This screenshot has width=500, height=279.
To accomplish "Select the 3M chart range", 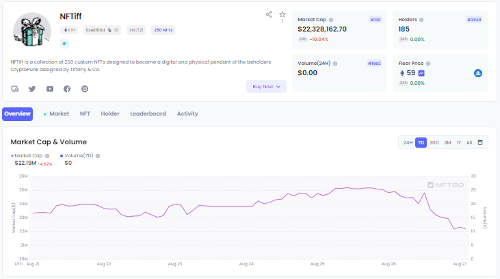I will point(448,142).
